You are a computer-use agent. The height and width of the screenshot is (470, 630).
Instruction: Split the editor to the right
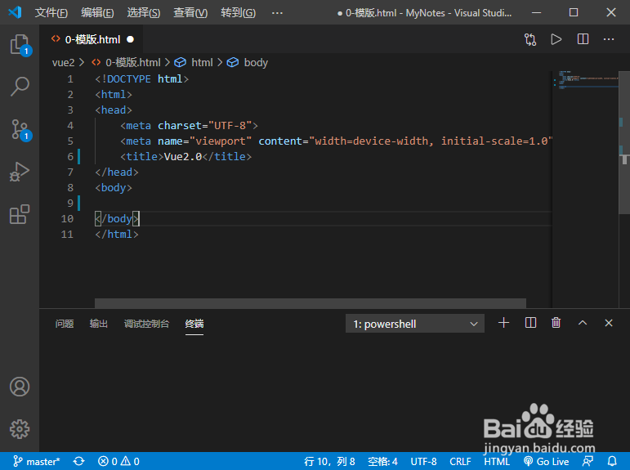tap(583, 39)
